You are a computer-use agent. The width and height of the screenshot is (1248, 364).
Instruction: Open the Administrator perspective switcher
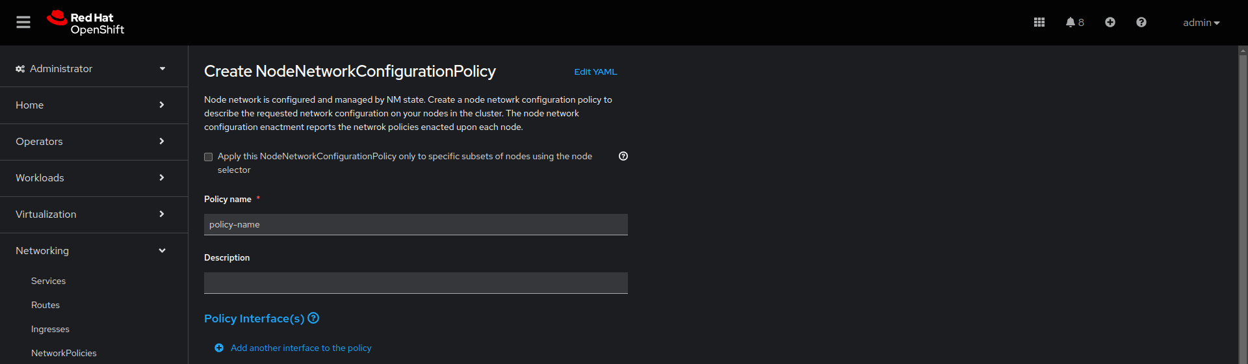(94, 69)
